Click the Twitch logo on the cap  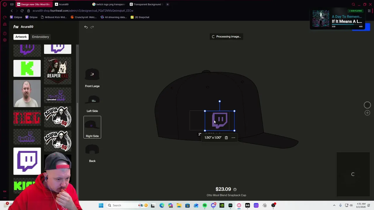tap(220, 120)
